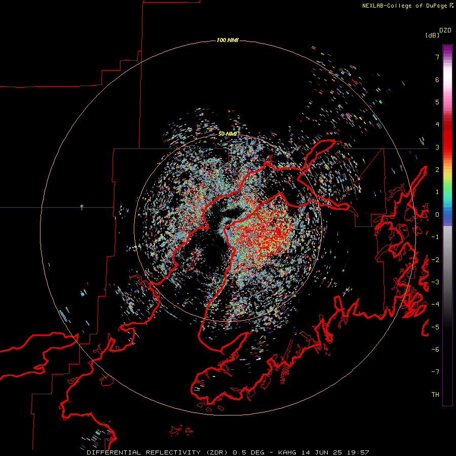
Task: Click the 0 value on the dB scale
Action: point(437,215)
